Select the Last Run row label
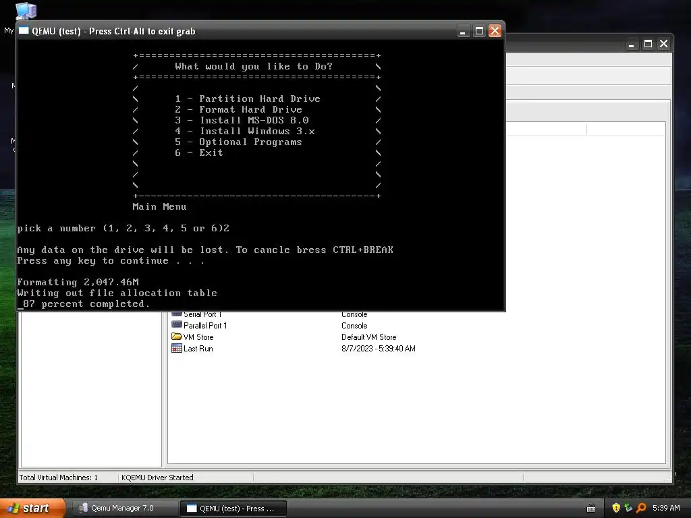The height and width of the screenshot is (518, 691). [198, 349]
